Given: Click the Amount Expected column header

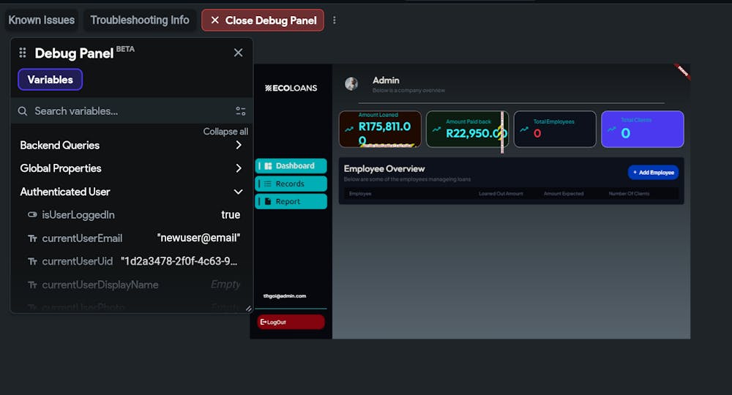Looking at the screenshot, I should pos(564,194).
